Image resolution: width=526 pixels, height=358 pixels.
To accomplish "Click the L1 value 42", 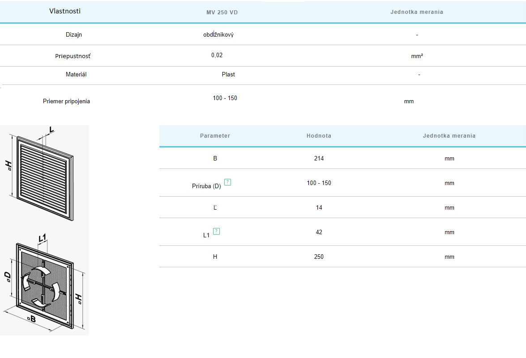I will point(319,232).
